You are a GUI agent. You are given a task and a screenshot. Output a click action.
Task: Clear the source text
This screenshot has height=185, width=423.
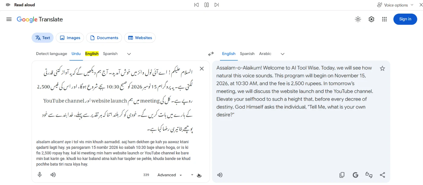[202, 69]
